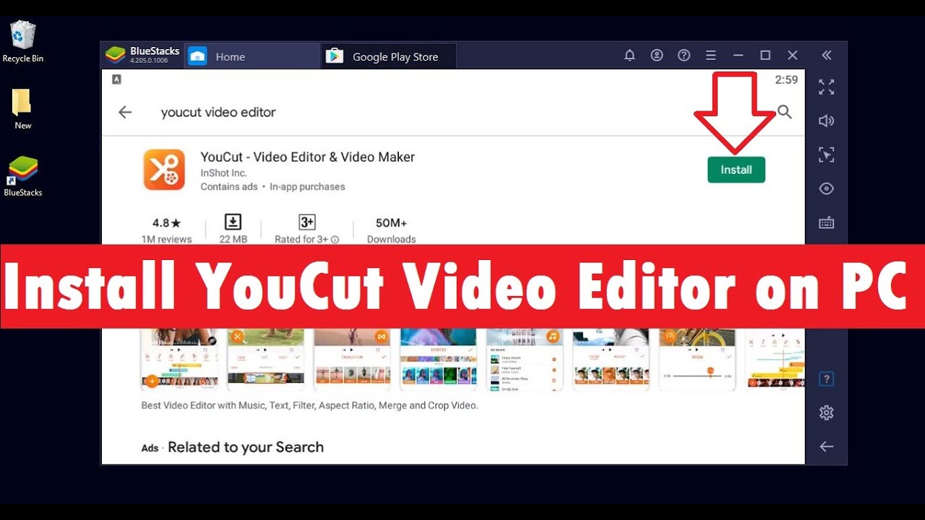
Task: Open the BlueStacks help question mark icon
Action: pyautogui.click(x=684, y=56)
